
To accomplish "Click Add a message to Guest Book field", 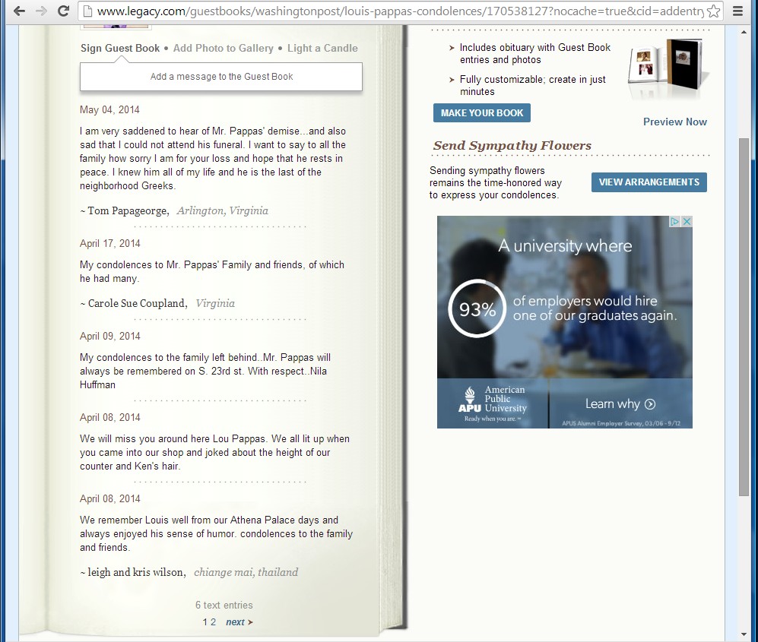I will point(221,77).
